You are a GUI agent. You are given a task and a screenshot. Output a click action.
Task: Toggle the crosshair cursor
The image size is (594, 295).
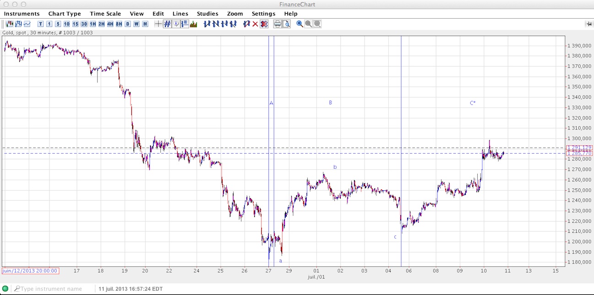click(158, 24)
